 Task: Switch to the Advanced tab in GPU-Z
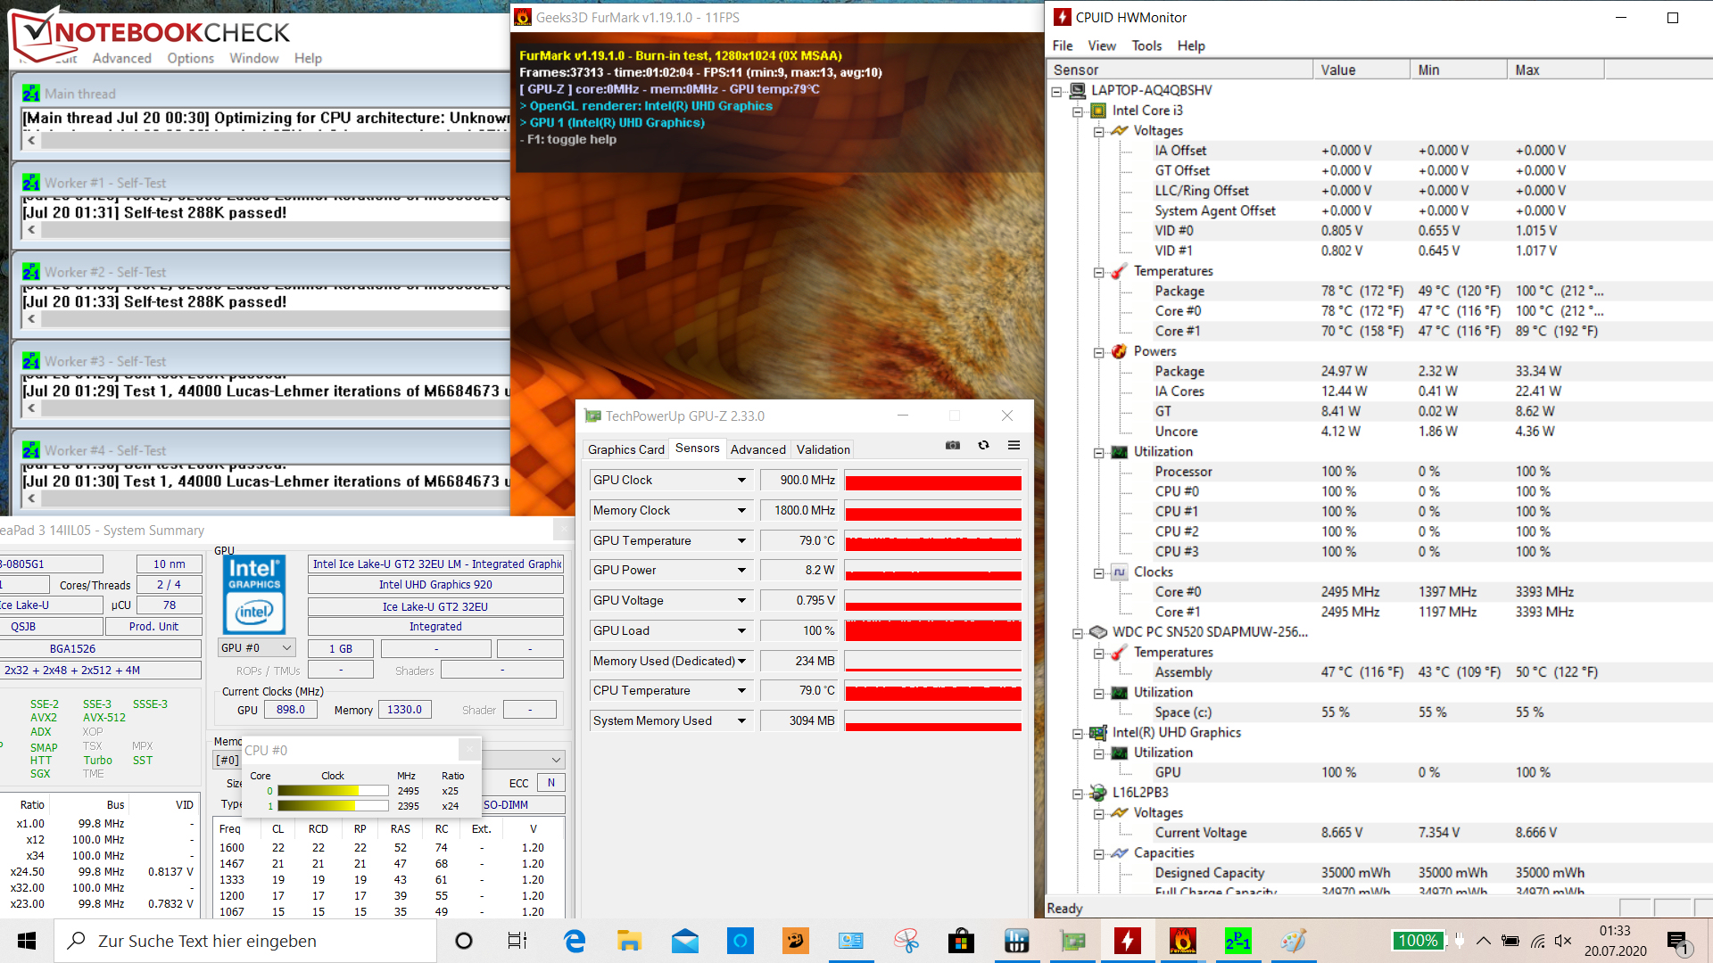(x=757, y=449)
